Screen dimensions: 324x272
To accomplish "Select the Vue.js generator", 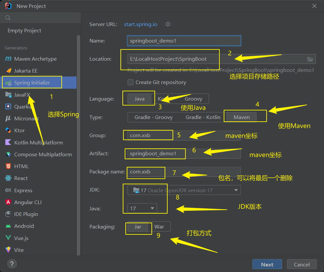I will pyautogui.click(x=21, y=238).
